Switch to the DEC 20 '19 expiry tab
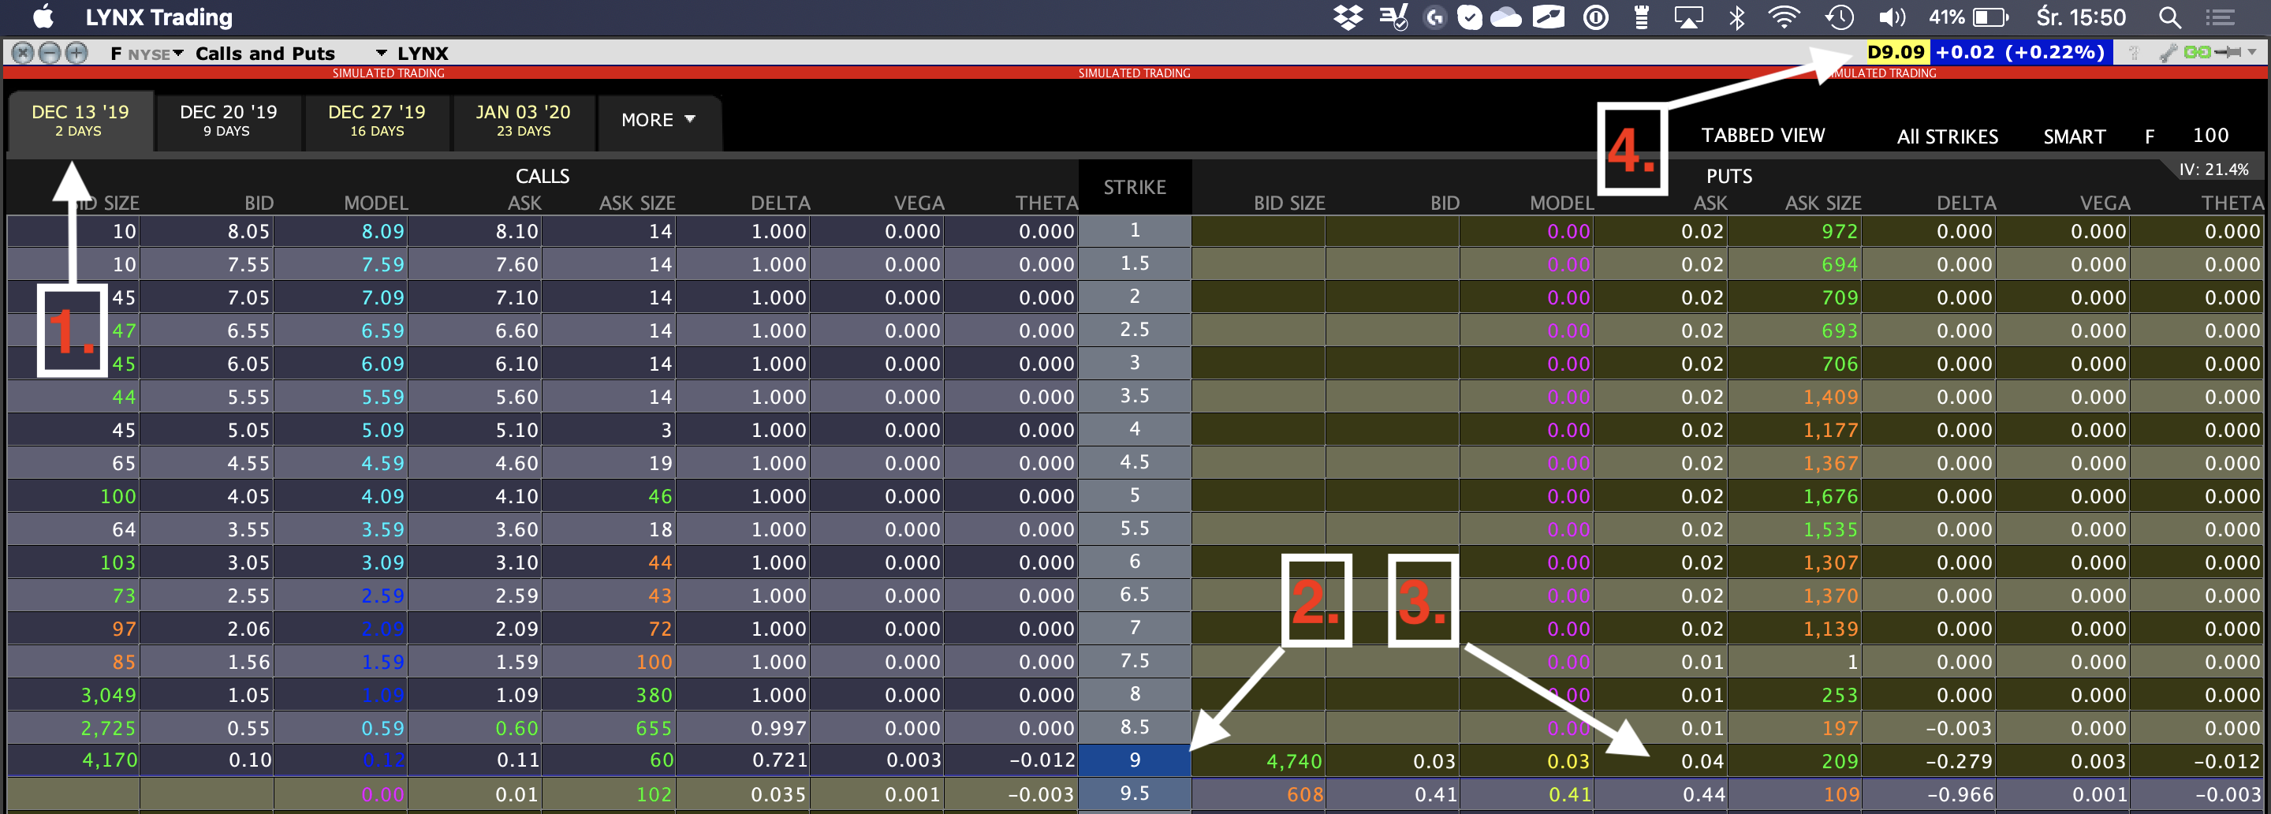This screenshot has width=2271, height=814. click(x=227, y=120)
